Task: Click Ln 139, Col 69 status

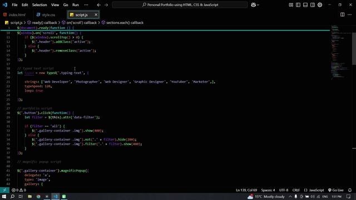Action: click(x=246, y=190)
